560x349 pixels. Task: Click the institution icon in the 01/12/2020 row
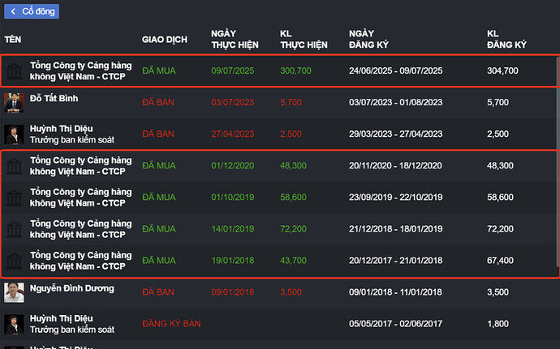(x=14, y=166)
